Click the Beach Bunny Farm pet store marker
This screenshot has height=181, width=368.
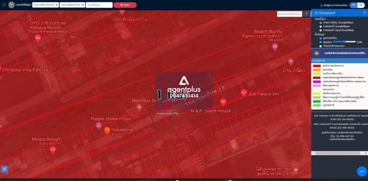point(275,46)
